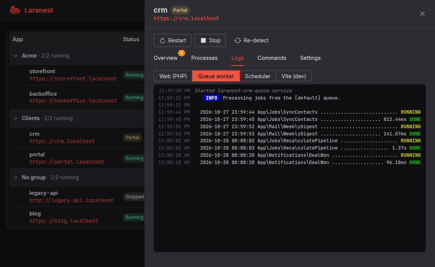Click the Running status of storefront
Image resolution: width=435 pixels, height=267 pixels.
click(134, 75)
